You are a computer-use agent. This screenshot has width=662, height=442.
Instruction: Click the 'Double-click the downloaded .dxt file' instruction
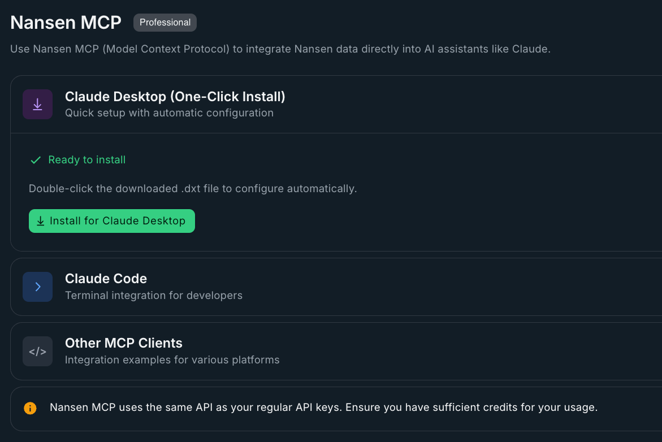[x=193, y=189]
